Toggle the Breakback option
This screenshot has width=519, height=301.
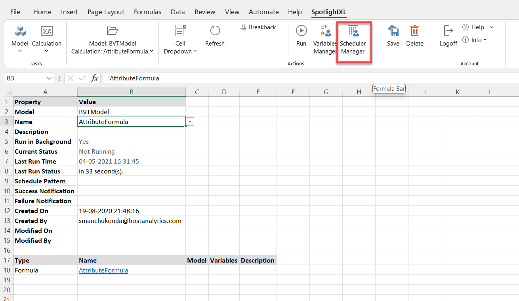click(258, 27)
